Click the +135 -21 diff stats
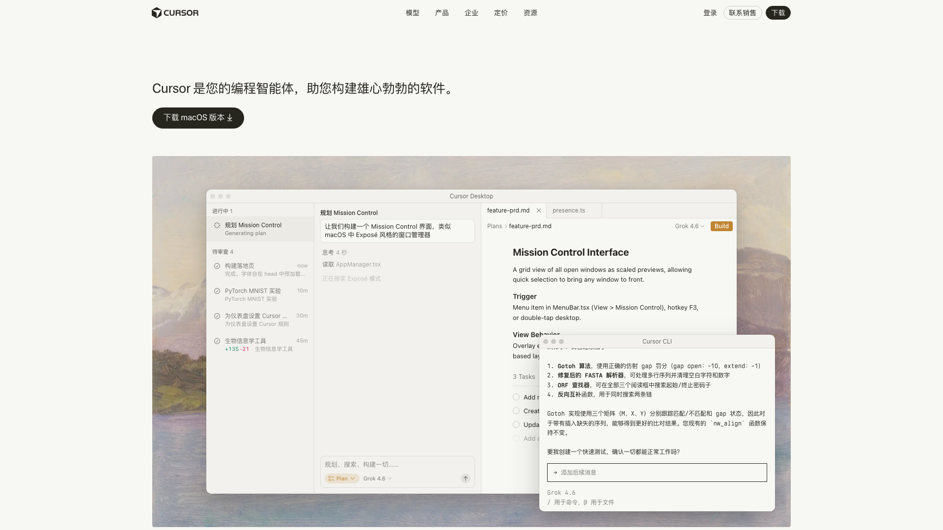 237,349
